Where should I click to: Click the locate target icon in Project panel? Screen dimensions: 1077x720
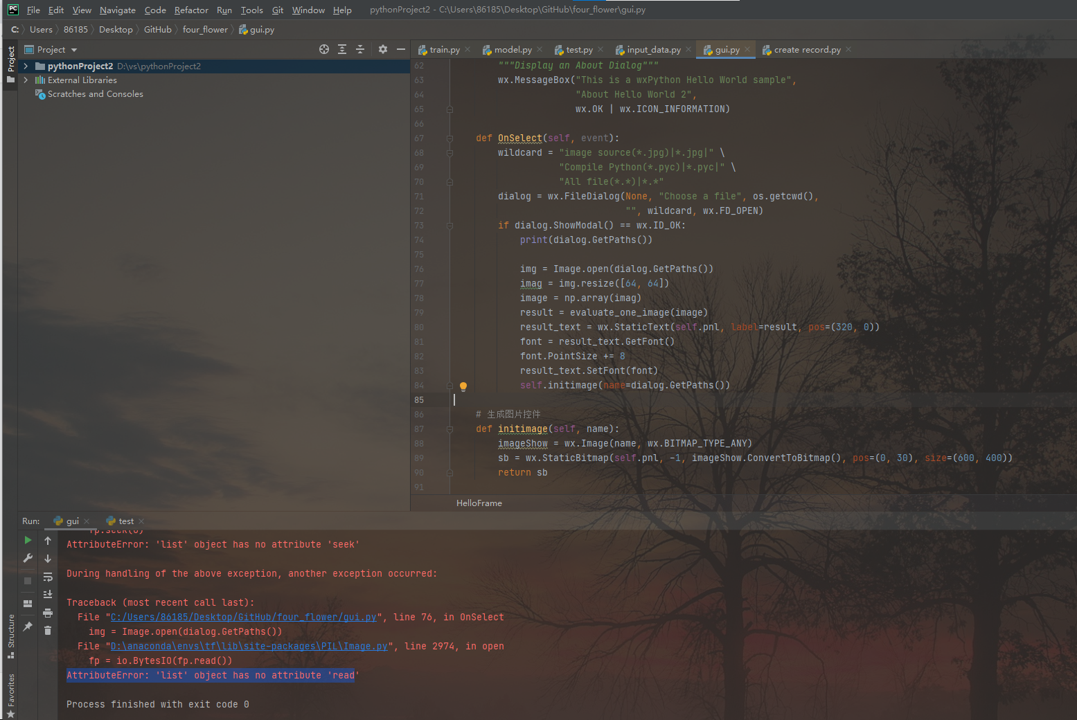click(x=324, y=49)
